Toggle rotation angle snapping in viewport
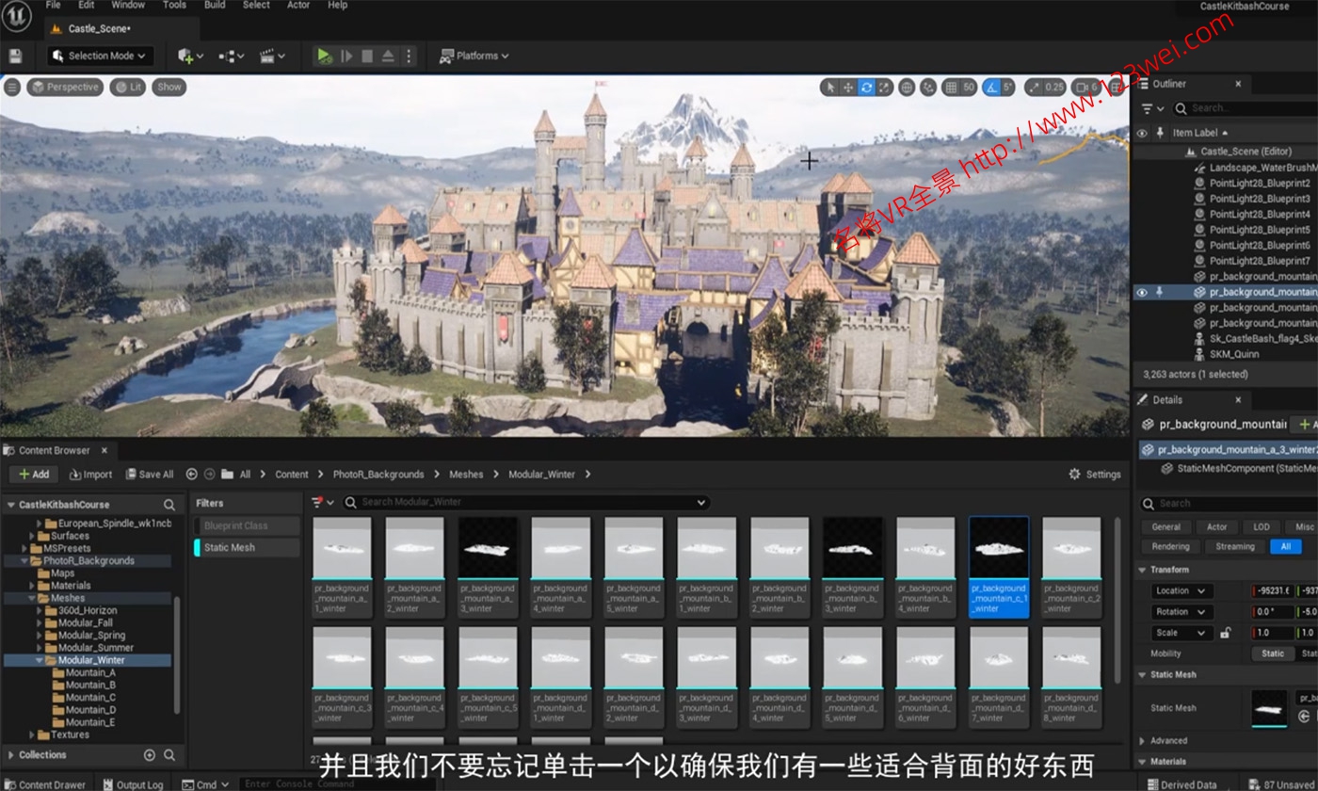Screen dimensions: 1318x791 (991, 88)
